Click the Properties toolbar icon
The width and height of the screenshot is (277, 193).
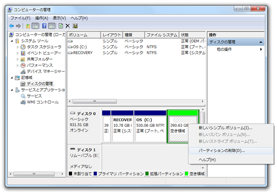click(75, 26)
